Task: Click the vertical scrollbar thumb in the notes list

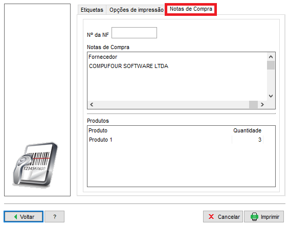Action: click(x=271, y=65)
